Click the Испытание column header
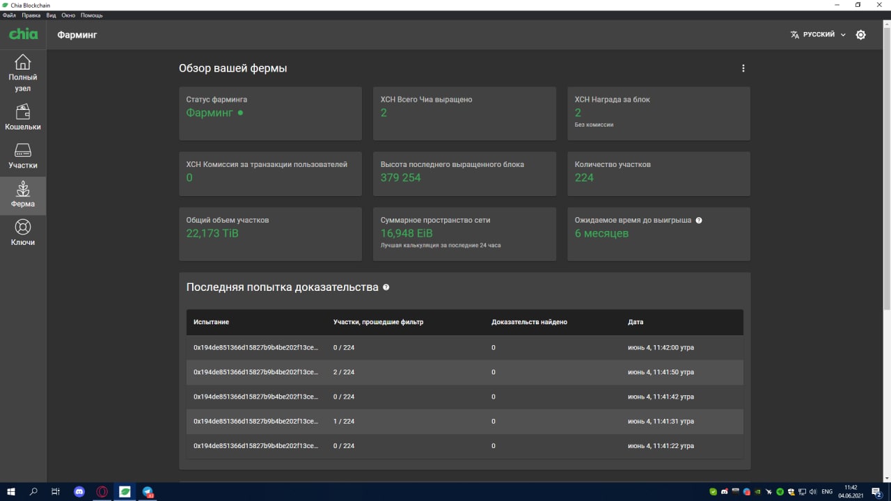The image size is (891, 501). tap(212, 322)
